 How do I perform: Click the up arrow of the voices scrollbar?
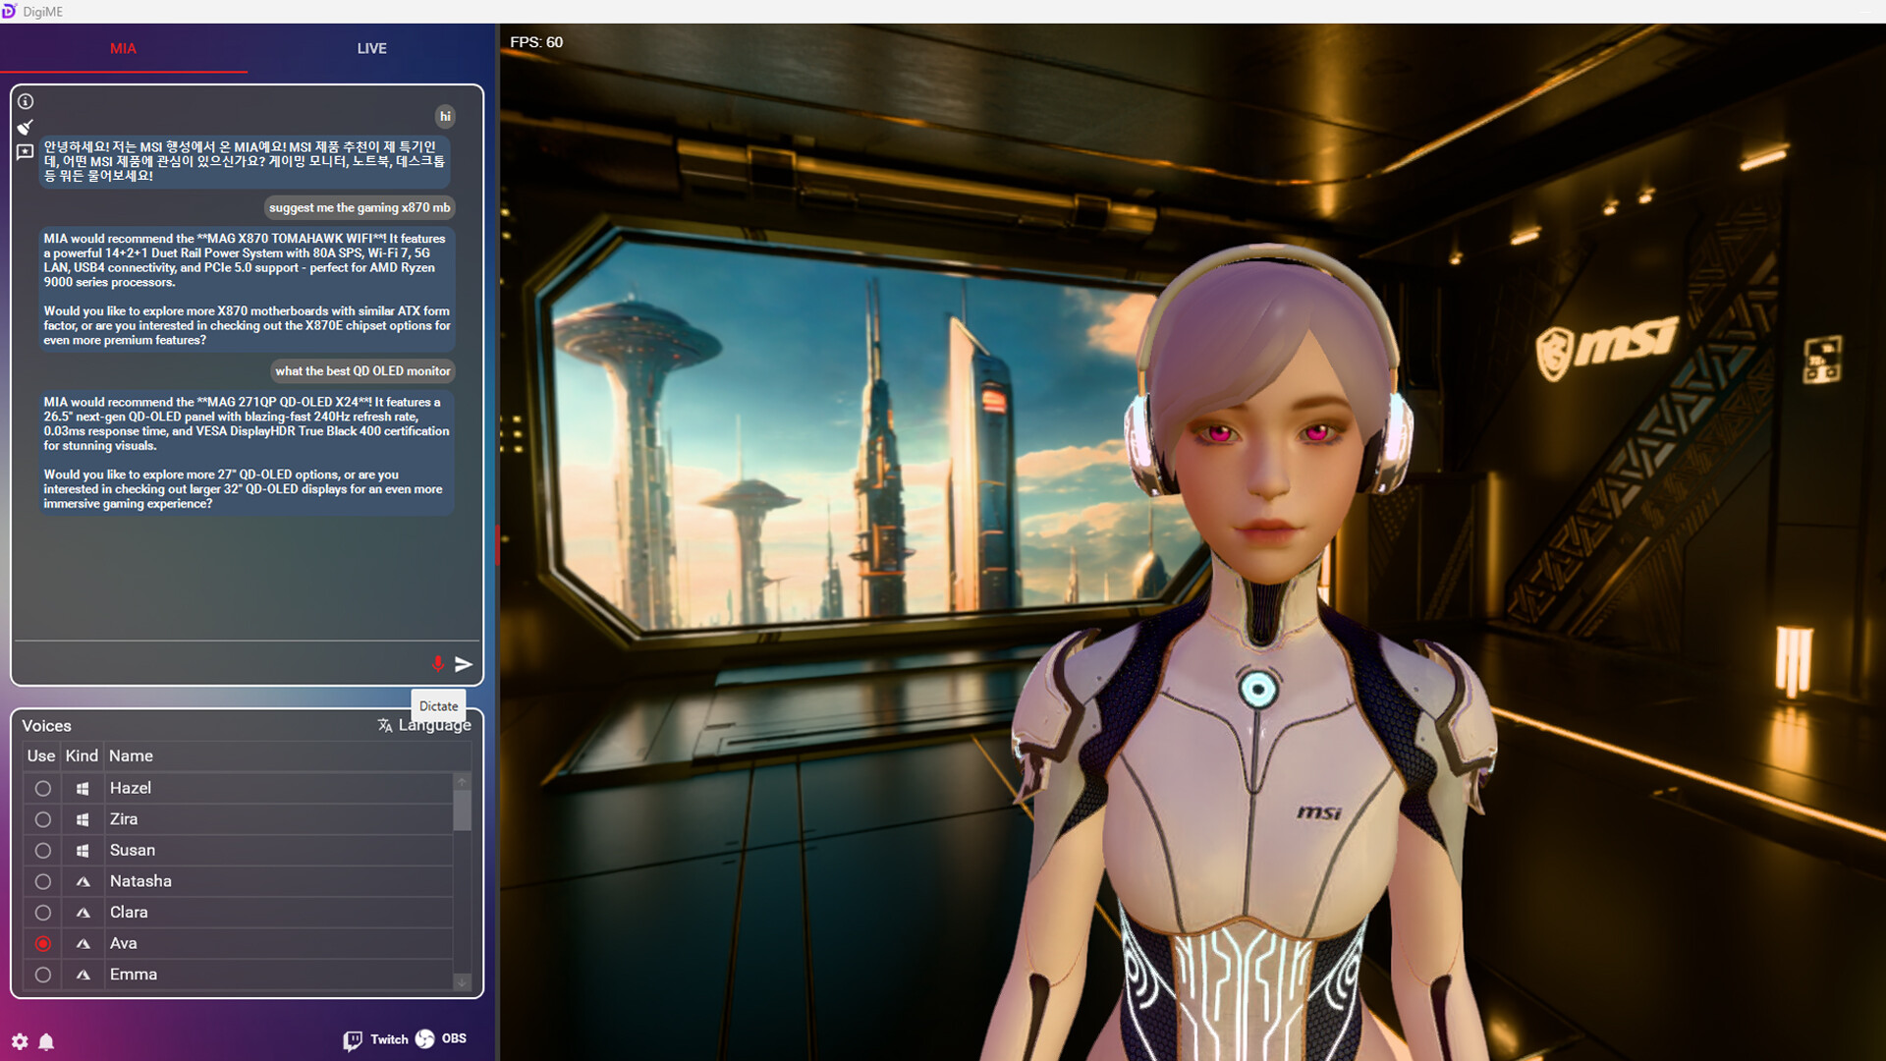[462, 780]
